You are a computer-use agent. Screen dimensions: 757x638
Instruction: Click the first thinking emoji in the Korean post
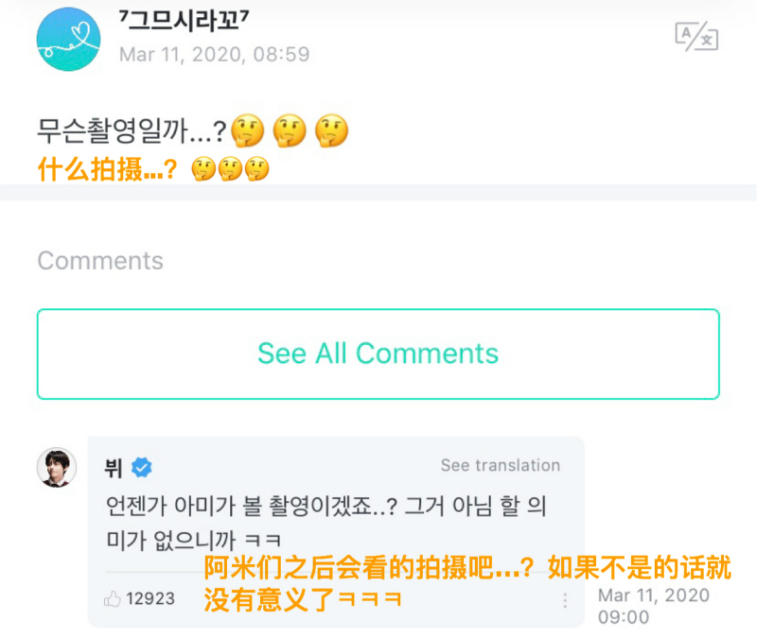pyautogui.click(x=248, y=129)
